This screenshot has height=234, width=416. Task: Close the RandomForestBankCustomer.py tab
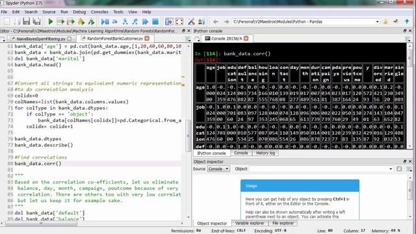tap(147, 38)
